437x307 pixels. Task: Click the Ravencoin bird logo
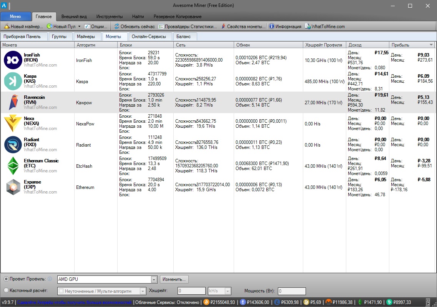click(x=13, y=102)
